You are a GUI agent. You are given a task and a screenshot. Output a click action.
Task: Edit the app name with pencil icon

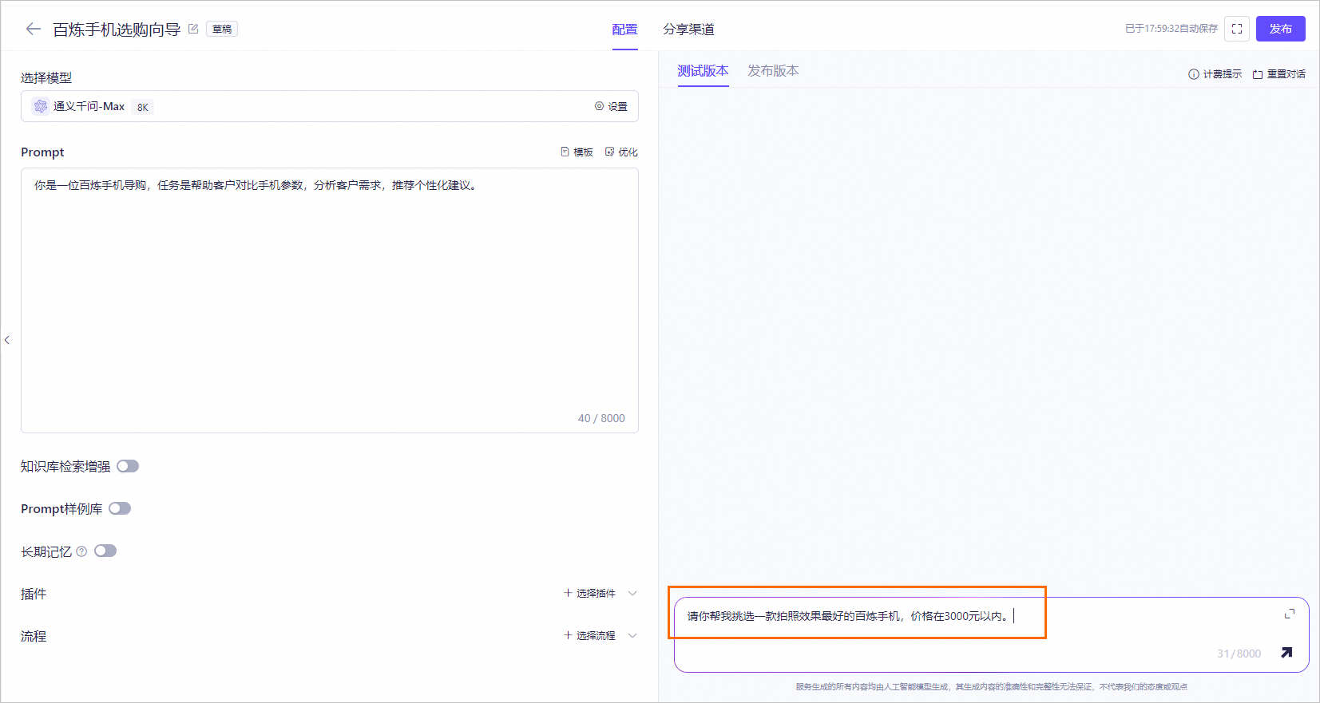[193, 29]
